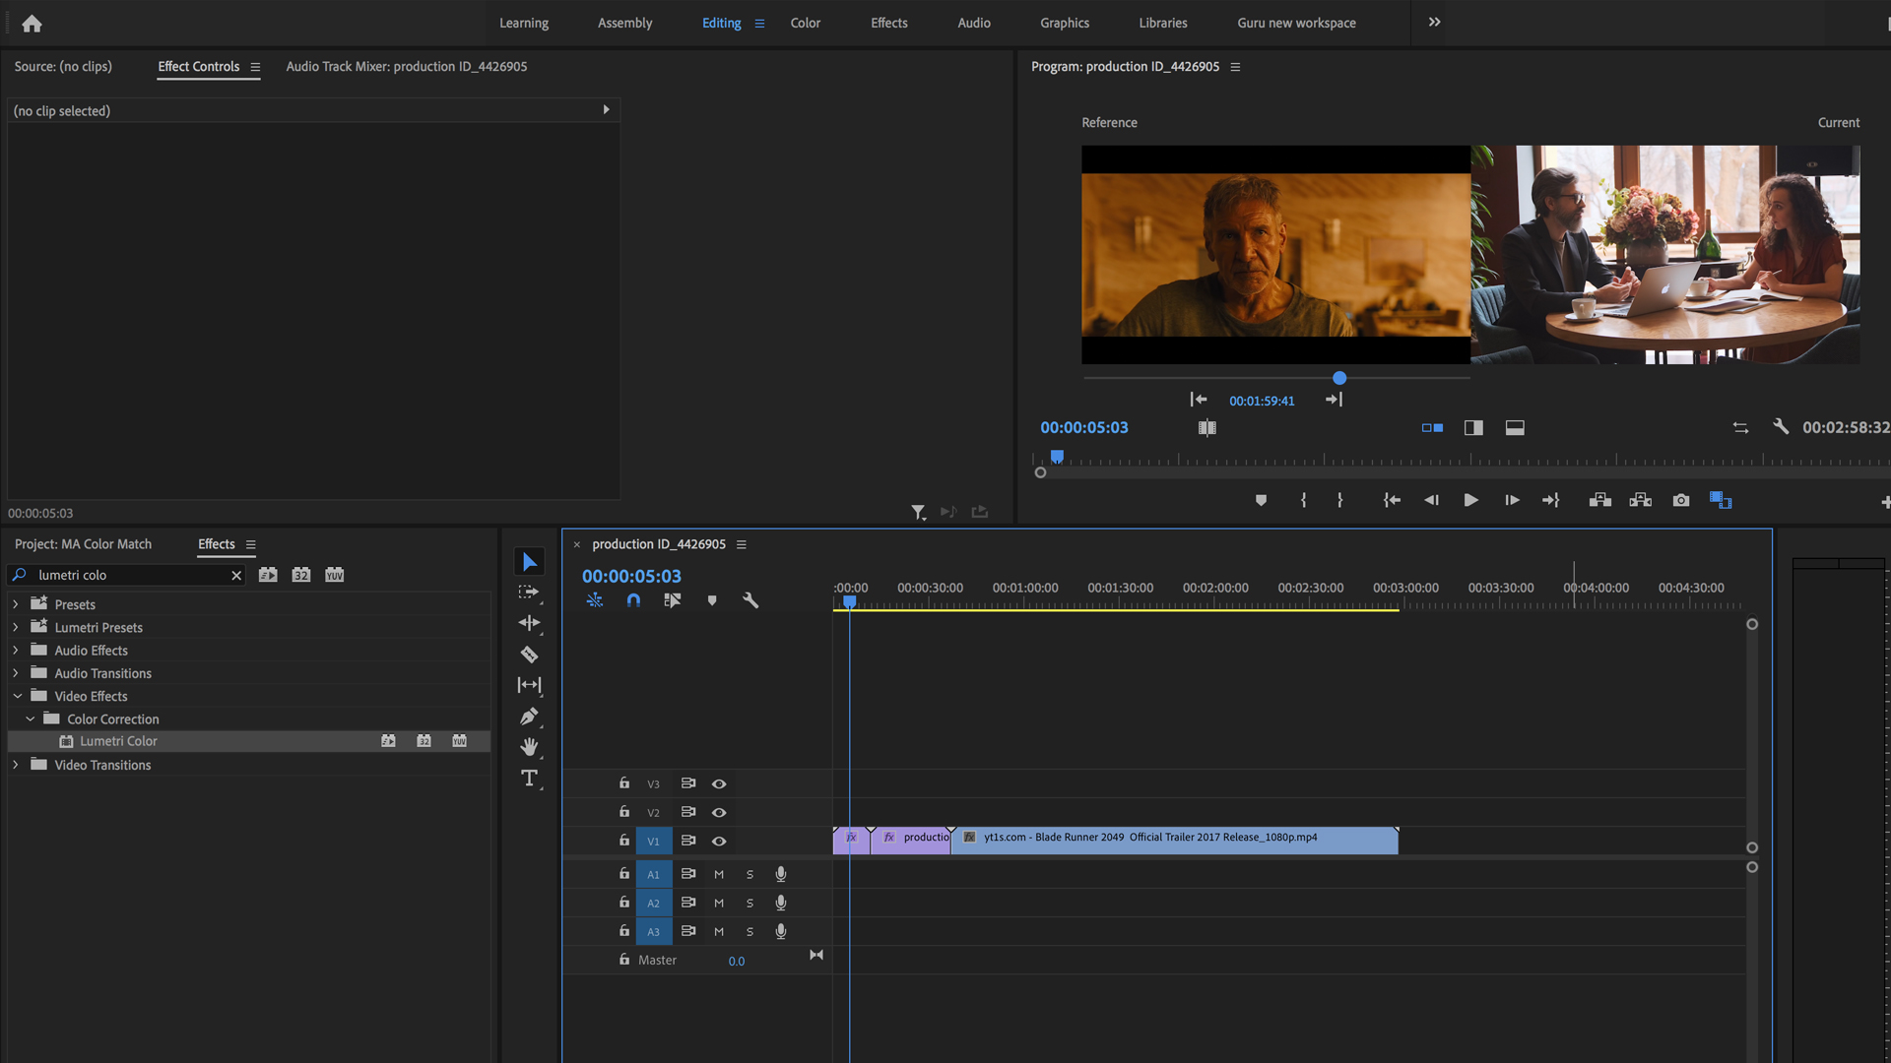Open Audio Track Mixer tab

pos(407,66)
